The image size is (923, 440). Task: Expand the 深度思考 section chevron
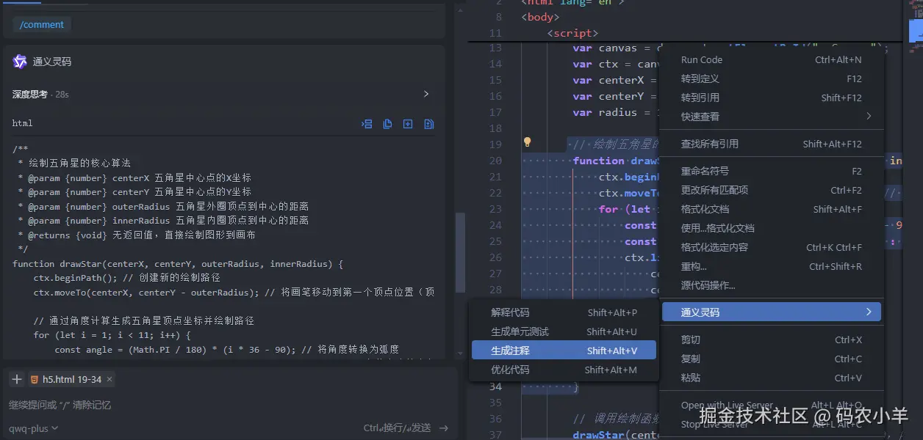426,94
